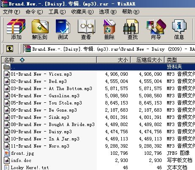Click the file icon of 07-Brand New - Sink.mp3
The image size is (195, 170).
click(7, 117)
